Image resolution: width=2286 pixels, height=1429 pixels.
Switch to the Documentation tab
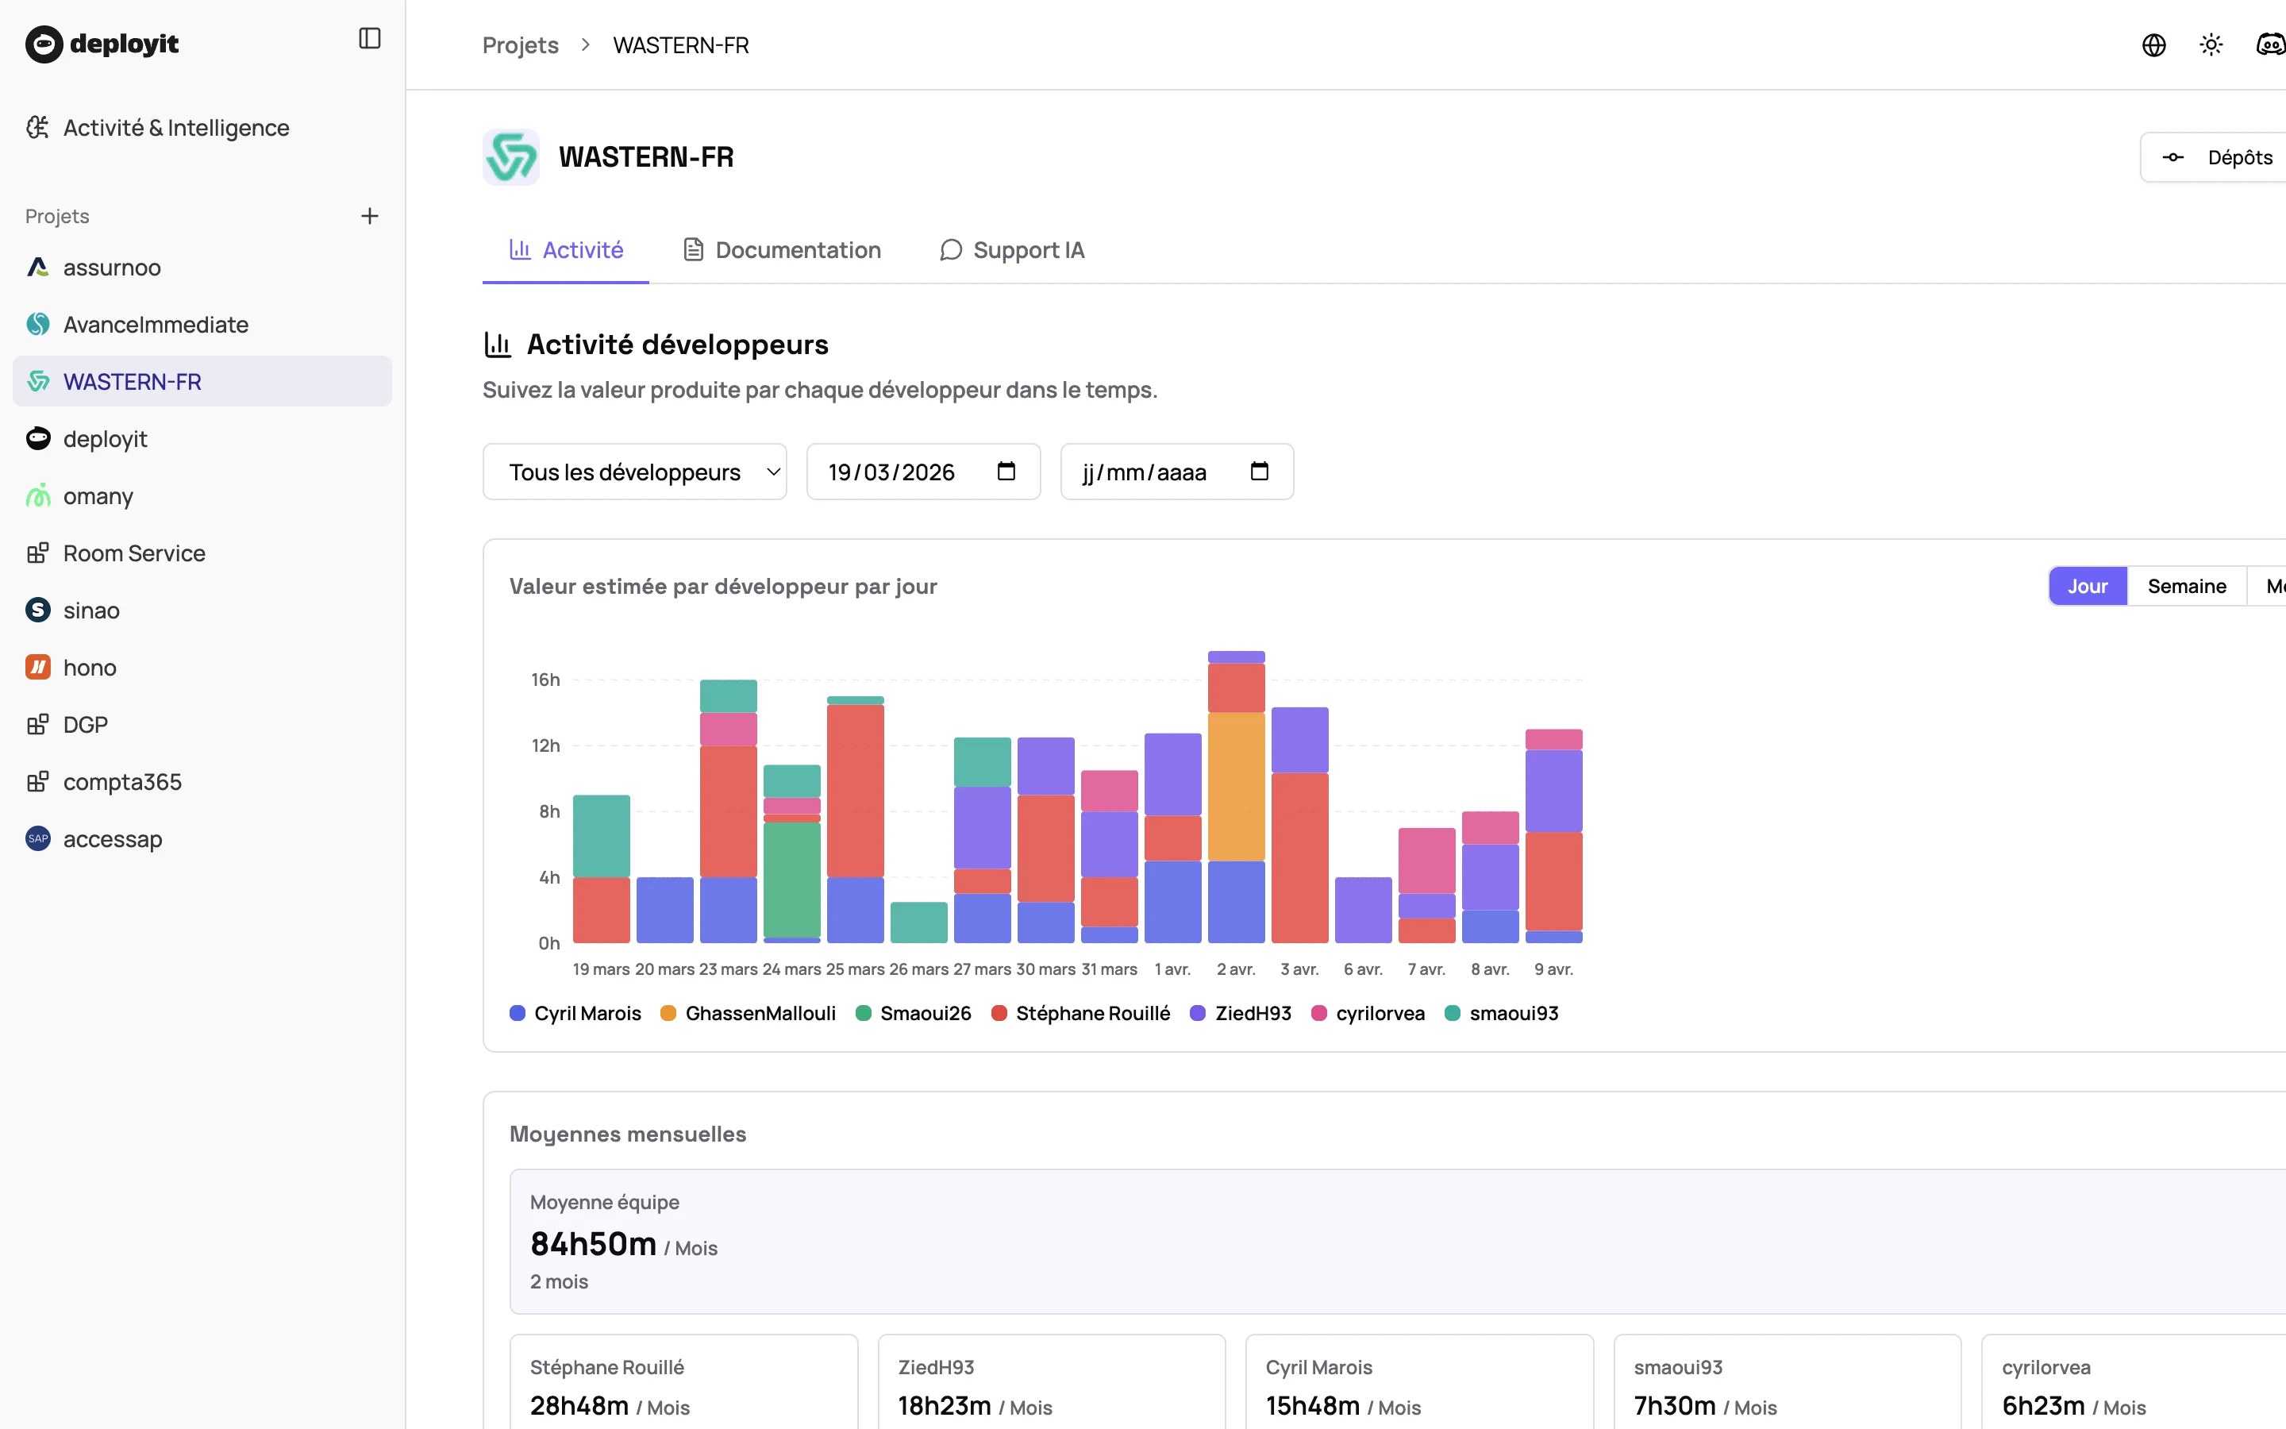tap(780, 249)
